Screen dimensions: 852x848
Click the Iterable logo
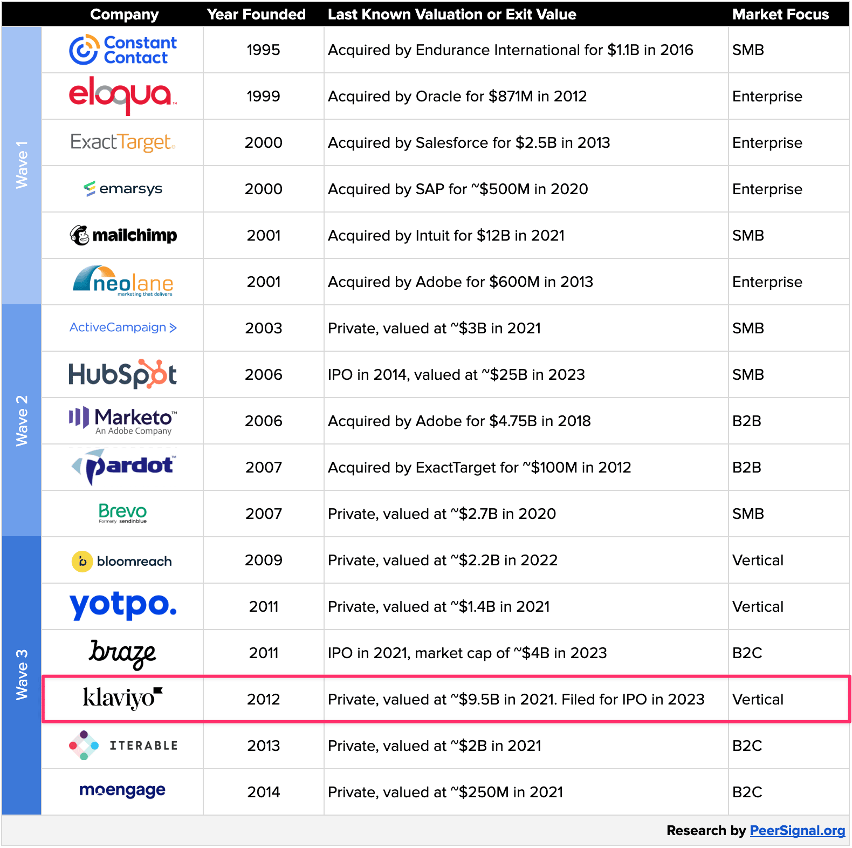click(123, 746)
